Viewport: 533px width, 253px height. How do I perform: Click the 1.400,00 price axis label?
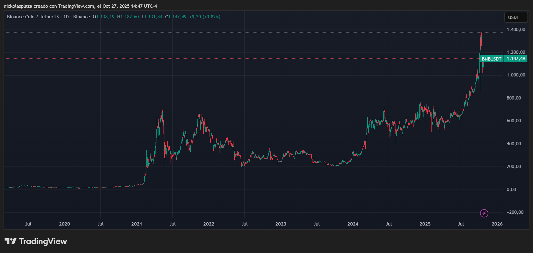[x=516, y=30]
